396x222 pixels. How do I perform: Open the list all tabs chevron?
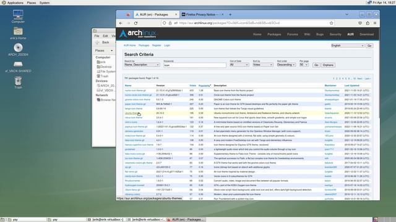click(x=346, y=14)
